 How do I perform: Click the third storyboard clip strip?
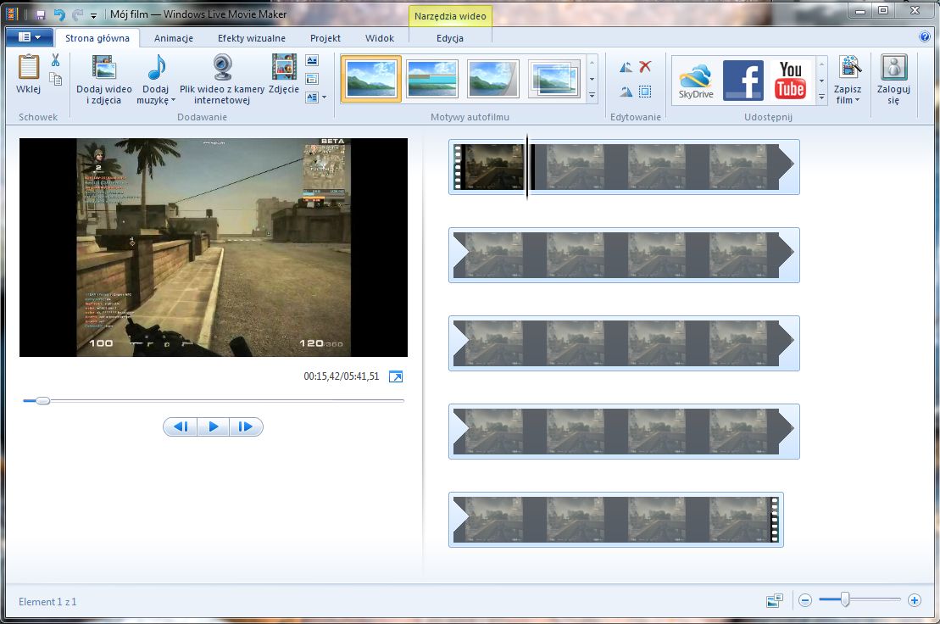pyautogui.click(x=624, y=343)
